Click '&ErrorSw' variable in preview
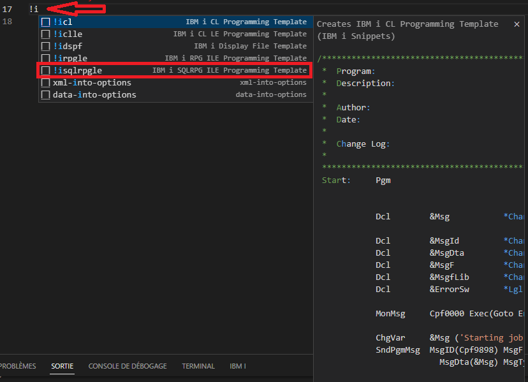The width and height of the screenshot is (528, 382). 449,290
